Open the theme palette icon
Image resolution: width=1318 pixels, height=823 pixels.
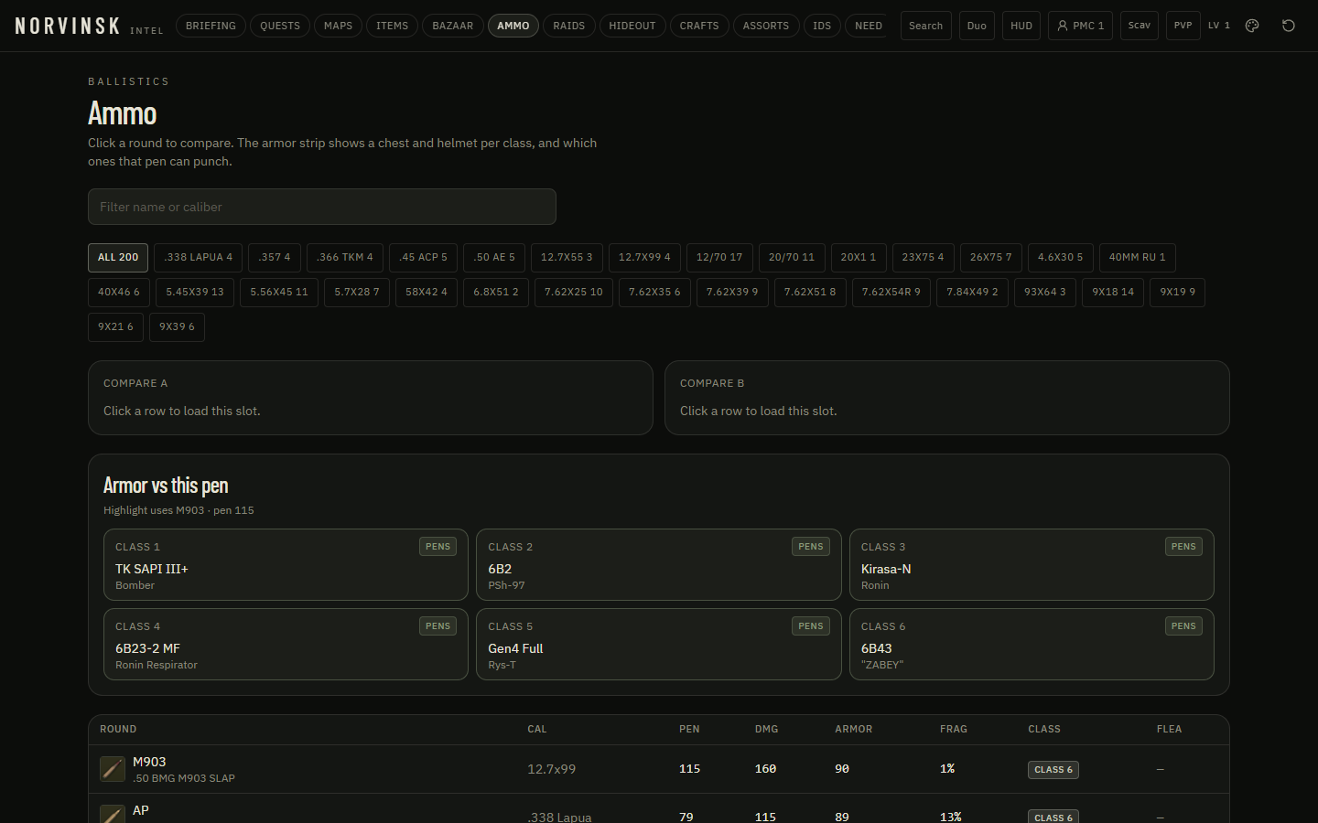click(x=1252, y=26)
